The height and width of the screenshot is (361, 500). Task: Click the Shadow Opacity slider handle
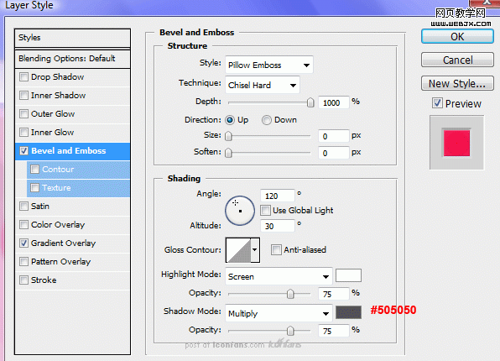[290, 331]
